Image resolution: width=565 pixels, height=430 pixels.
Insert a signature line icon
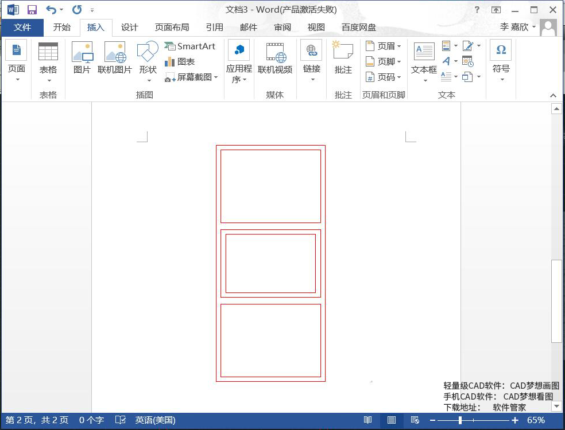click(x=471, y=46)
